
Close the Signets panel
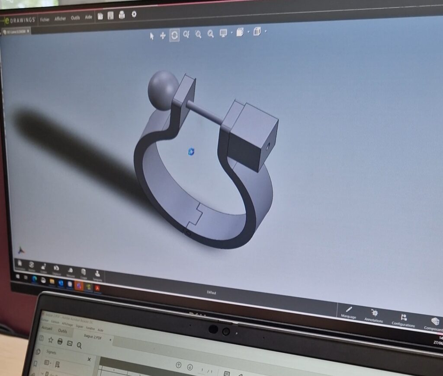point(89,359)
